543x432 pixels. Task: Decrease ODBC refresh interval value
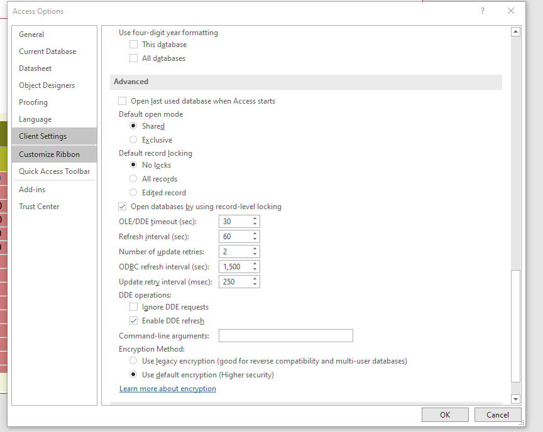pyautogui.click(x=255, y=269)
